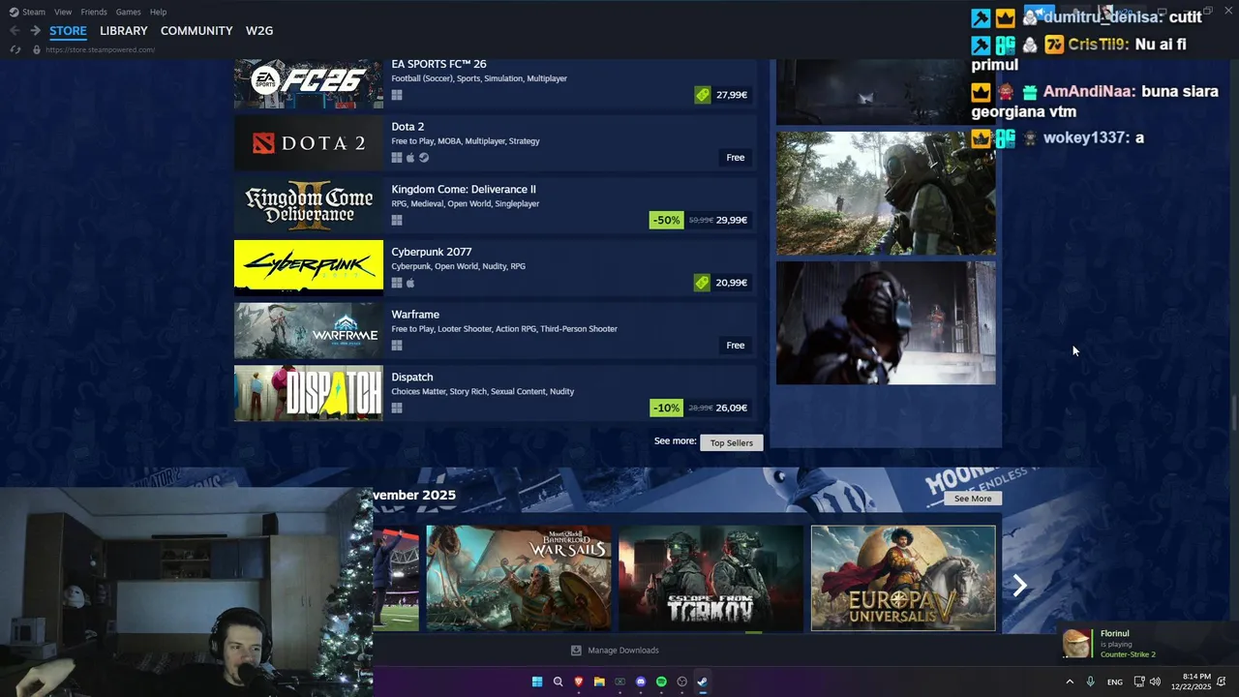Click the Steam logo in the menu bar
Viewport: 1239px width, 697px height.
[x=14, y=12]
